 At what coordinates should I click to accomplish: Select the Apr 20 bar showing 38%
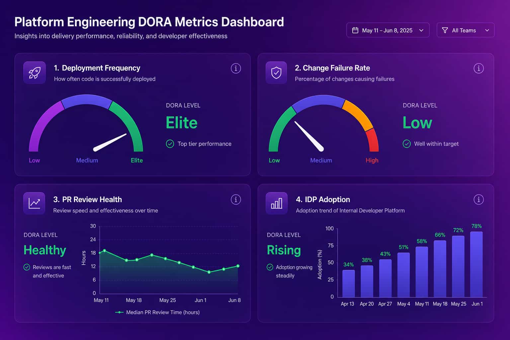point(367,281)
